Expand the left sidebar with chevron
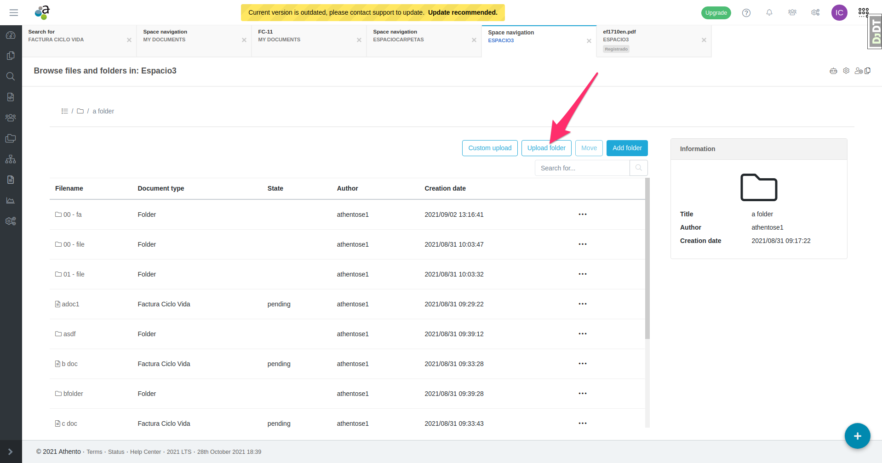Image resolution: width=882 pixels, height=463 pixels. coord(11,452)
